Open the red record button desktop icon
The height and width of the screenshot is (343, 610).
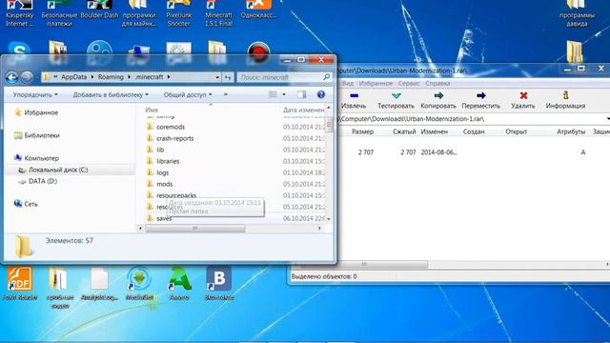(x=258, y=51)
